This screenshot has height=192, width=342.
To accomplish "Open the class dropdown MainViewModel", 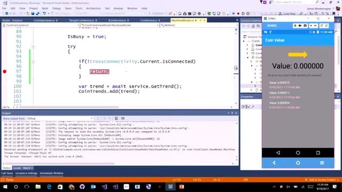I will [120, 25].
